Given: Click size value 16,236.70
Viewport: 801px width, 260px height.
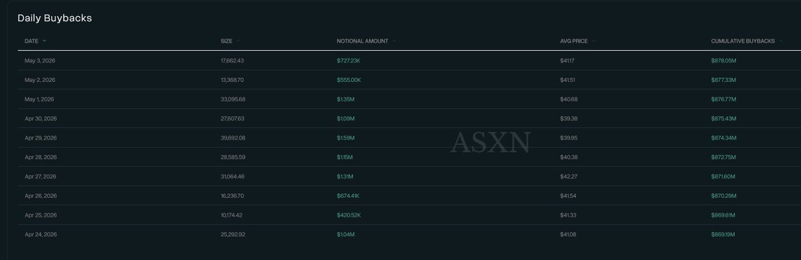Looking at the screenshot, I should coord(233,196).
